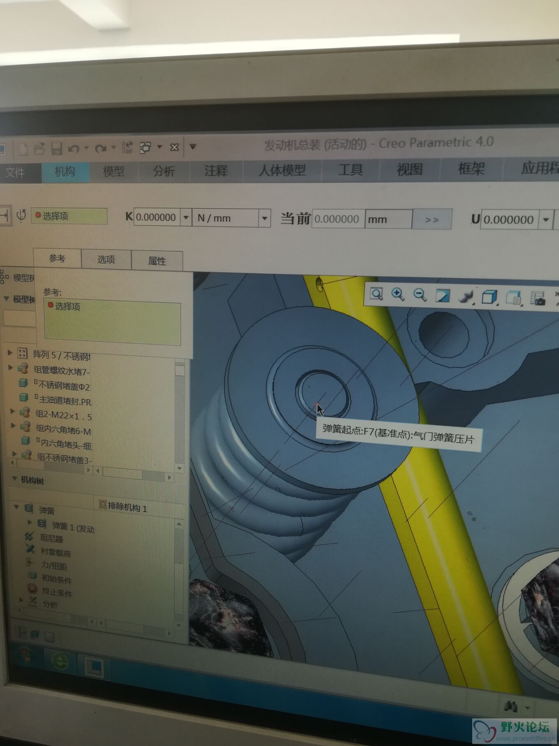
Task: Open the window switcher dropdown arrow
Action: click(x=160, y=147)
